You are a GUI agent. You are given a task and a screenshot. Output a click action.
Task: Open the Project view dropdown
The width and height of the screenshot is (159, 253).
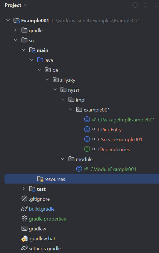16,5
